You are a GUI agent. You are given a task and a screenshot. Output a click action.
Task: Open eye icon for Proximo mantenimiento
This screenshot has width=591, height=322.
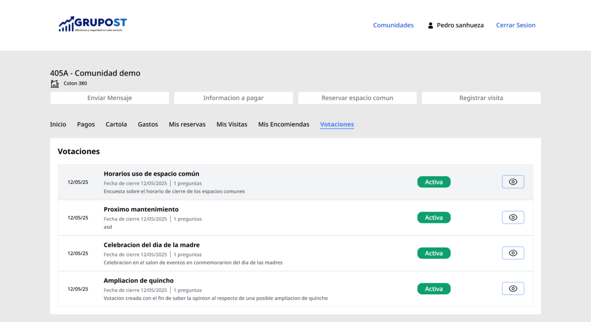tap(513, 218)
